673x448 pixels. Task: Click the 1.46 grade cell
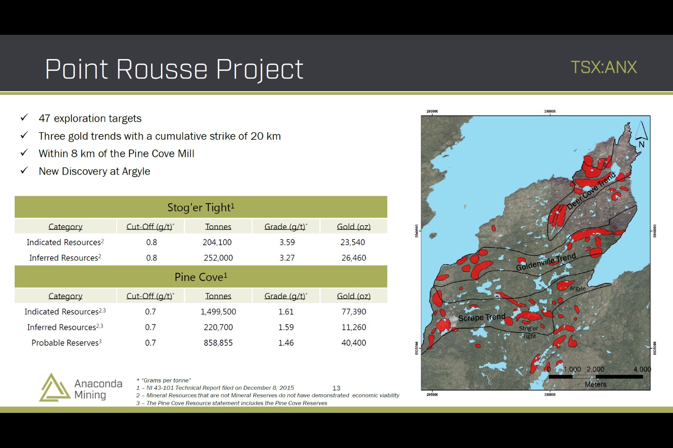pyautogui.click(x=286, y=343)
